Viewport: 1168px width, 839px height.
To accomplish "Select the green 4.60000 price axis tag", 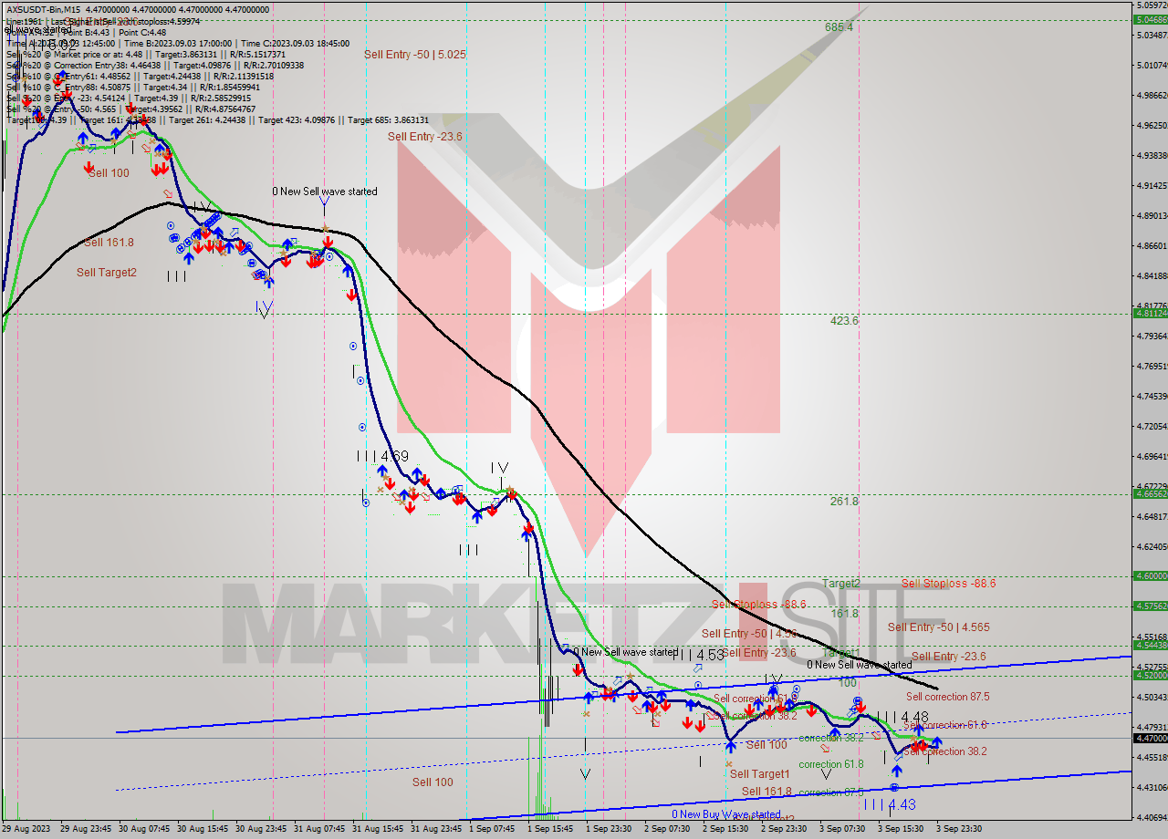I will point(1149,575).
